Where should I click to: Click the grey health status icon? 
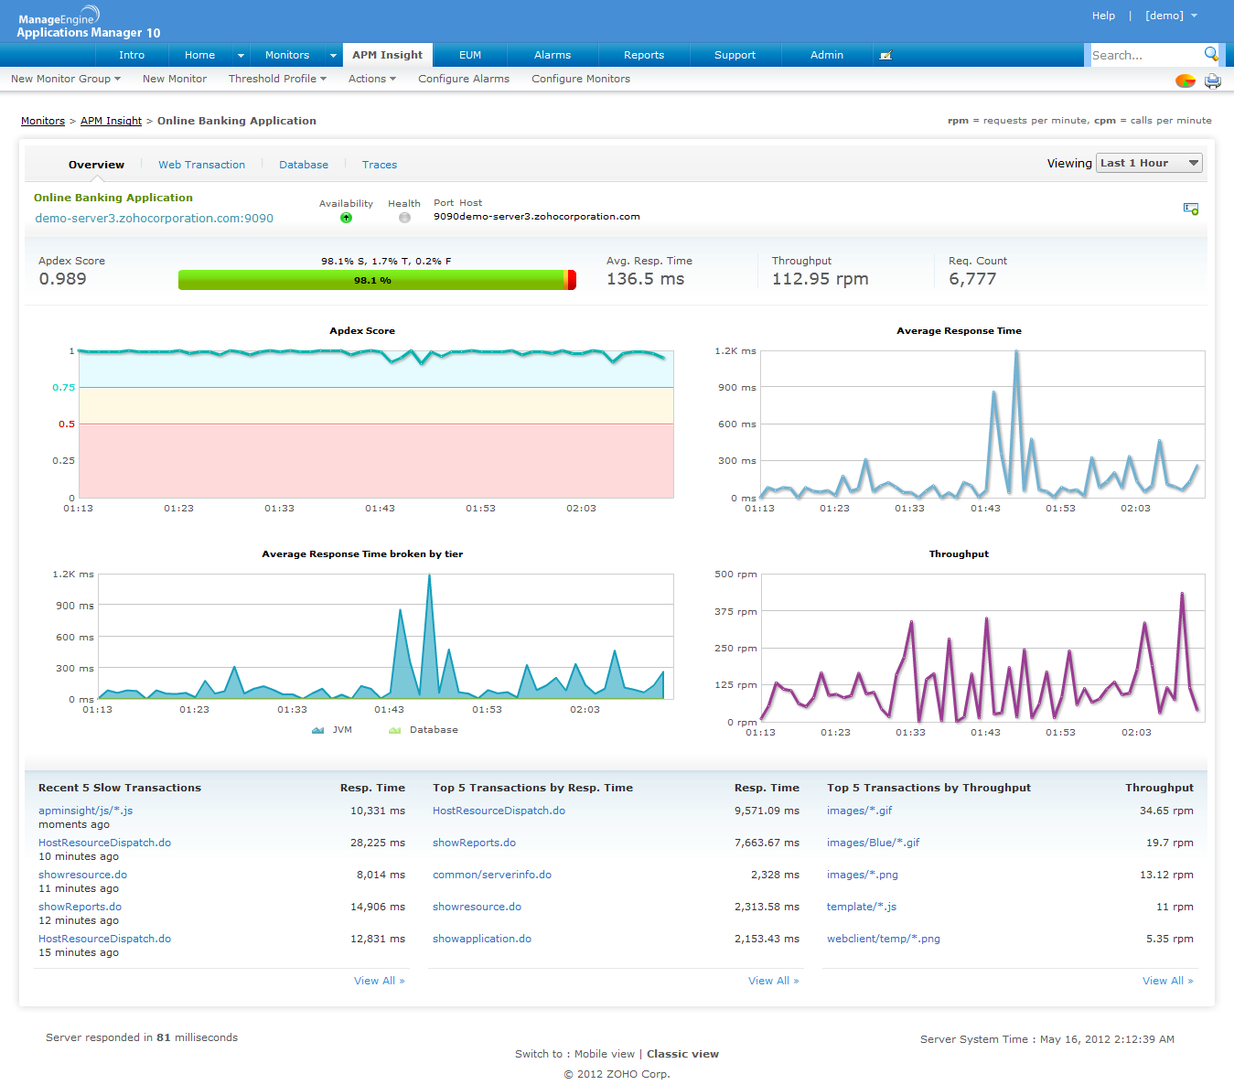point(404,218)
